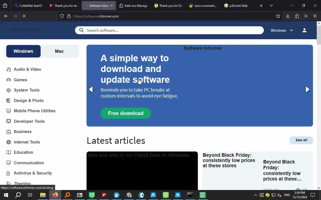Switch to the CollabNet SearXNG tab
Screen dimensions: 321x200
click(28, 5)
